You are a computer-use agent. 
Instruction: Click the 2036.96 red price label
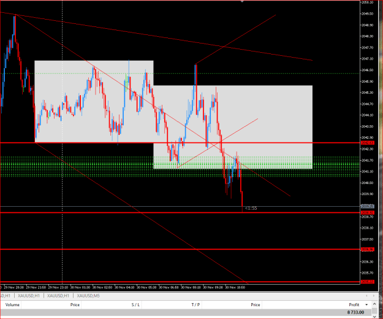[x=367, y=249]
